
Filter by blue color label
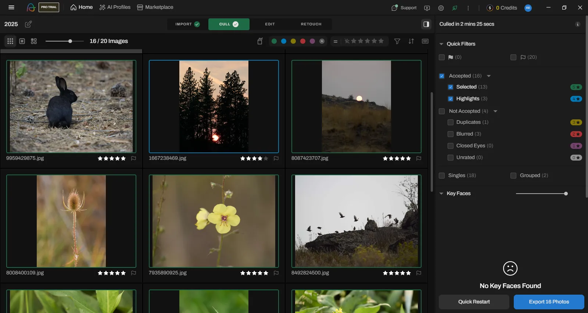(x=284, y=41)
